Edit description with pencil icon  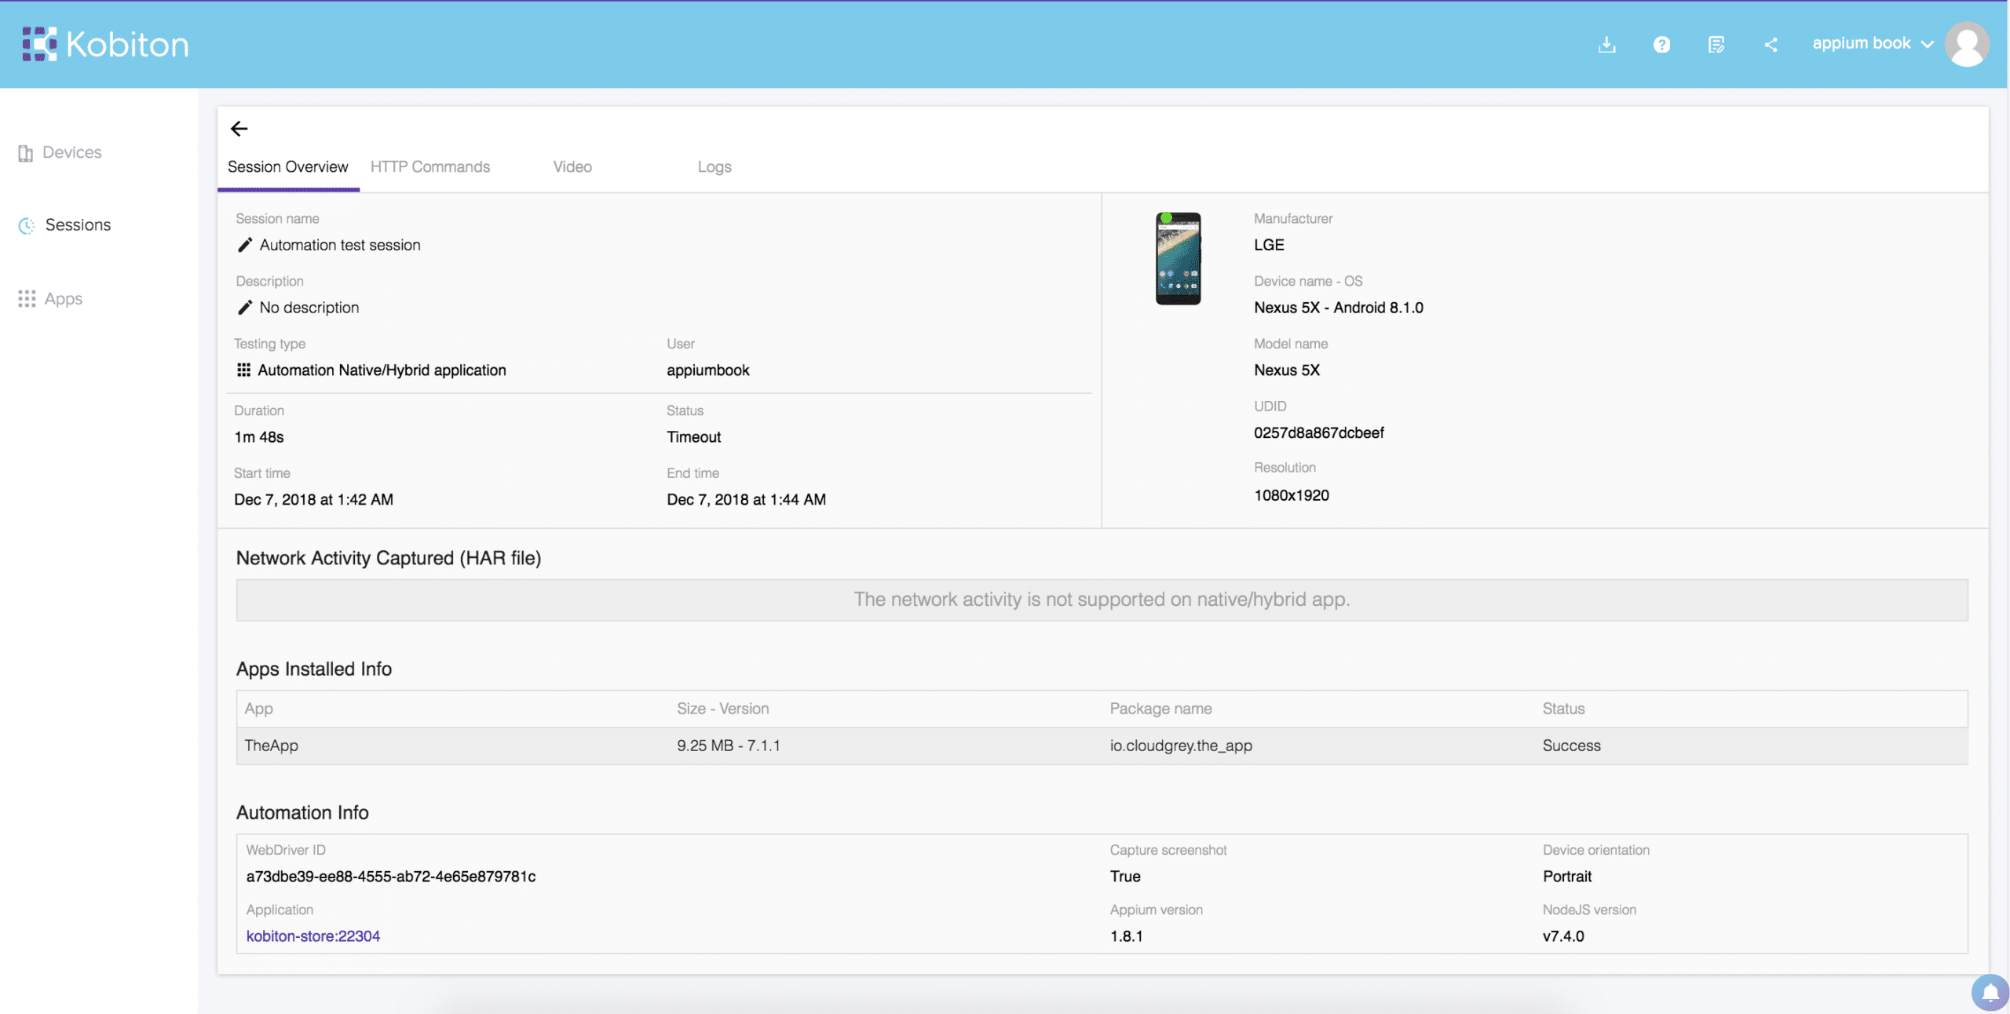[245, 308]
